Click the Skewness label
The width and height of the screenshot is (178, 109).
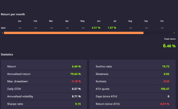tap(102, 74)
